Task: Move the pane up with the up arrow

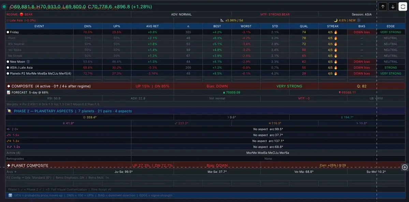Action: tap(383, 7)
